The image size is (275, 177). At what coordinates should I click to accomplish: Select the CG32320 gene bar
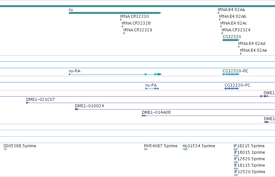[x=231, y=40]
